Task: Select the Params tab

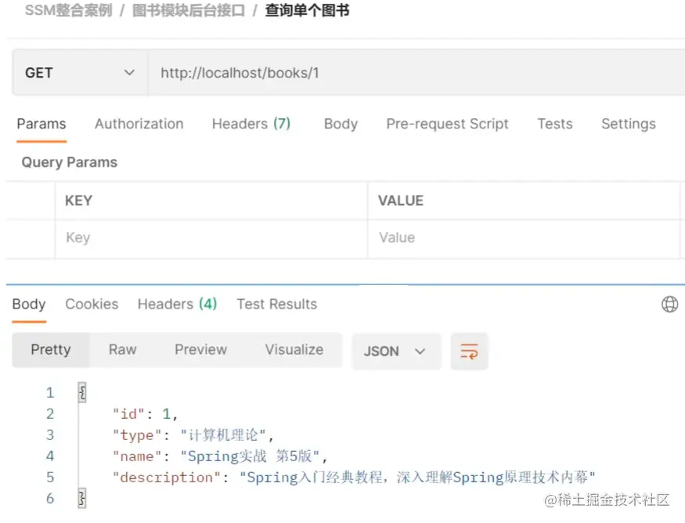Action: 41,124
